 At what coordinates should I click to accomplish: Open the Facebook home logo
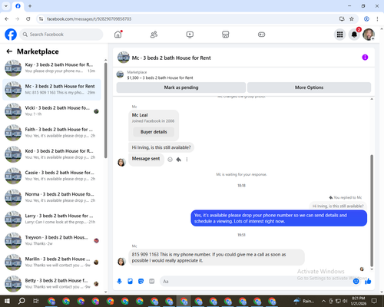pos(11,35)
